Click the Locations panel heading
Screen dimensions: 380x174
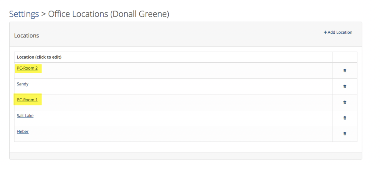[27, 36]
